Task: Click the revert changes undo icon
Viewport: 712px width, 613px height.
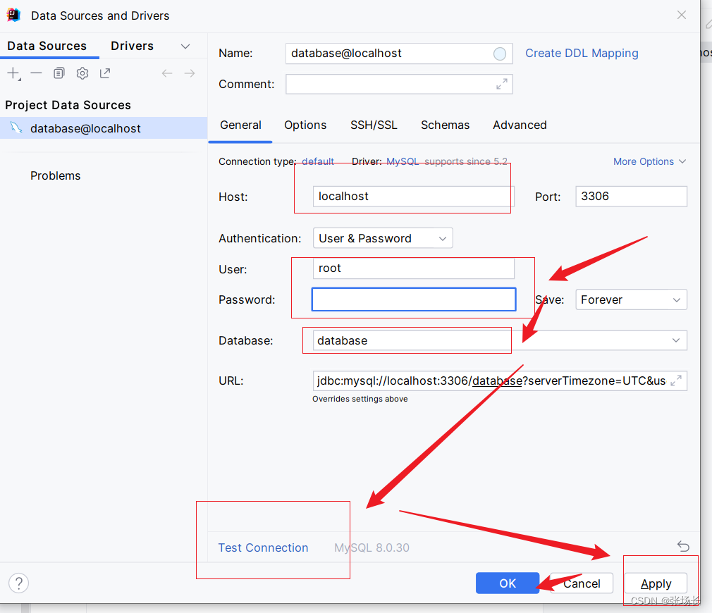Action: pyautogui.click(x=683, y=546)
